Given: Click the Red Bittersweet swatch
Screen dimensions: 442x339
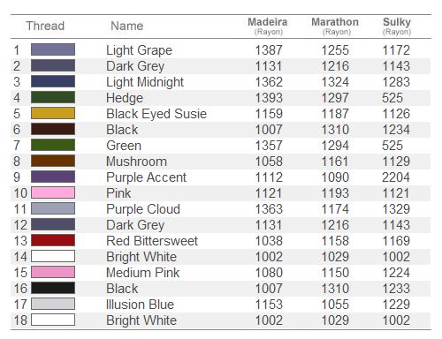Looking at the screenshot, I should click(53, 240).
